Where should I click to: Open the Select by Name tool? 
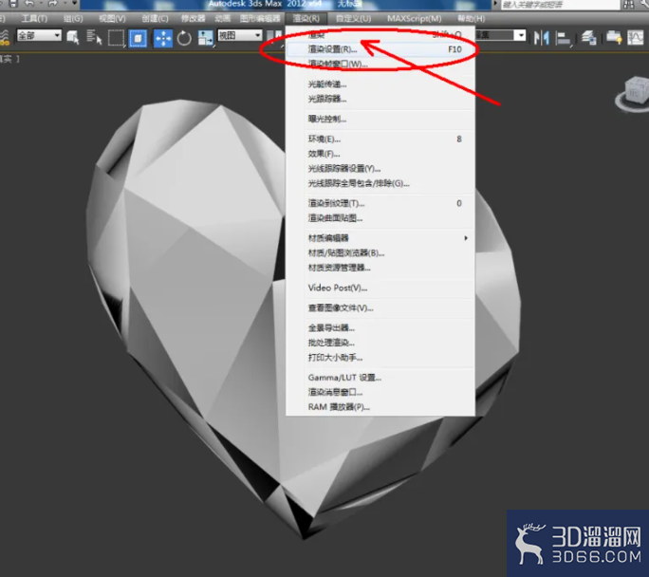tap(94, 38)
